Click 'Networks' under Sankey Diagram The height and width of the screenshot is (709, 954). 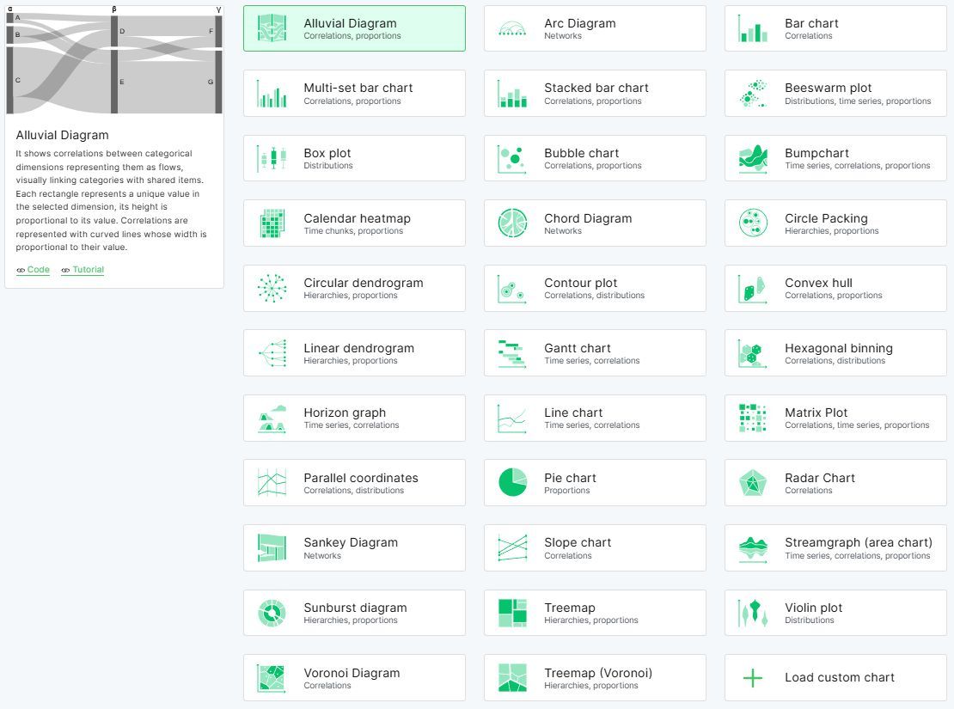321,556
